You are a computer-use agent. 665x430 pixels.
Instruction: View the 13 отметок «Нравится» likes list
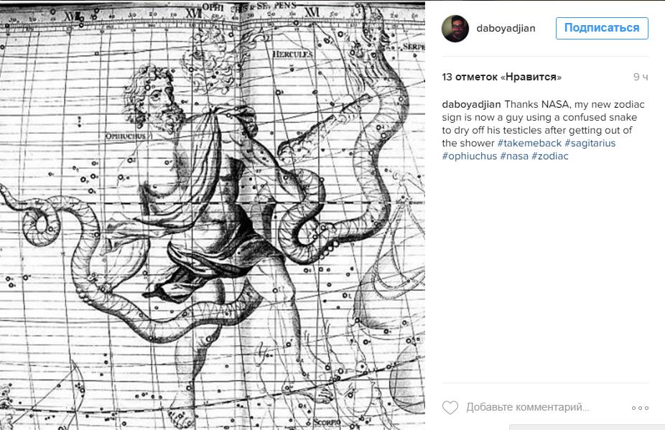pos(502,77)
